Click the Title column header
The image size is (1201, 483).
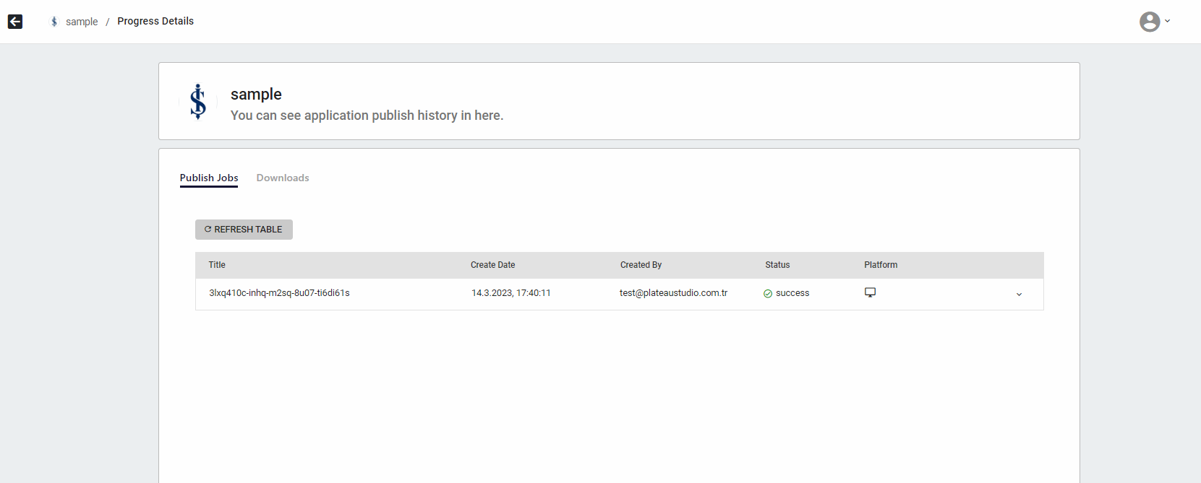217,265
